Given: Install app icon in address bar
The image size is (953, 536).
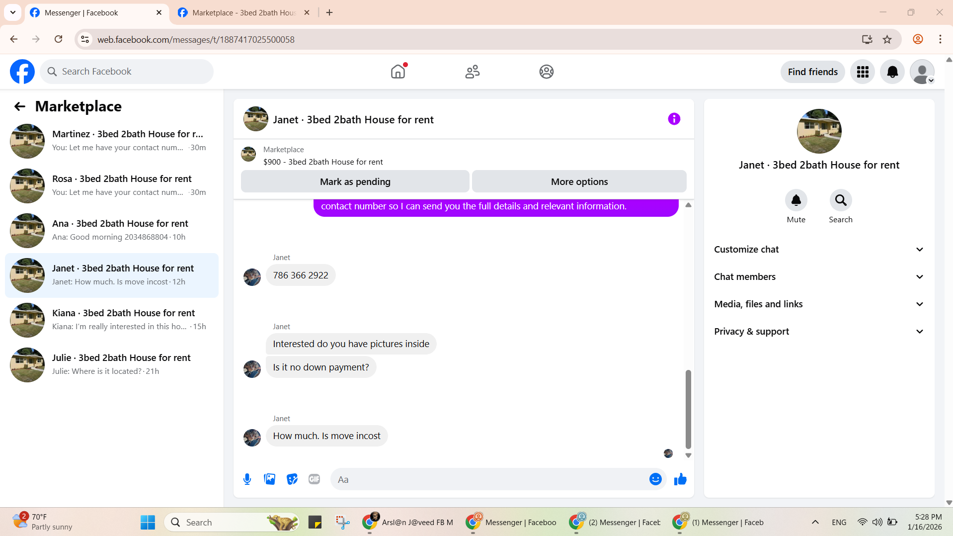Looking at the screenshot, I should [867, 39].
